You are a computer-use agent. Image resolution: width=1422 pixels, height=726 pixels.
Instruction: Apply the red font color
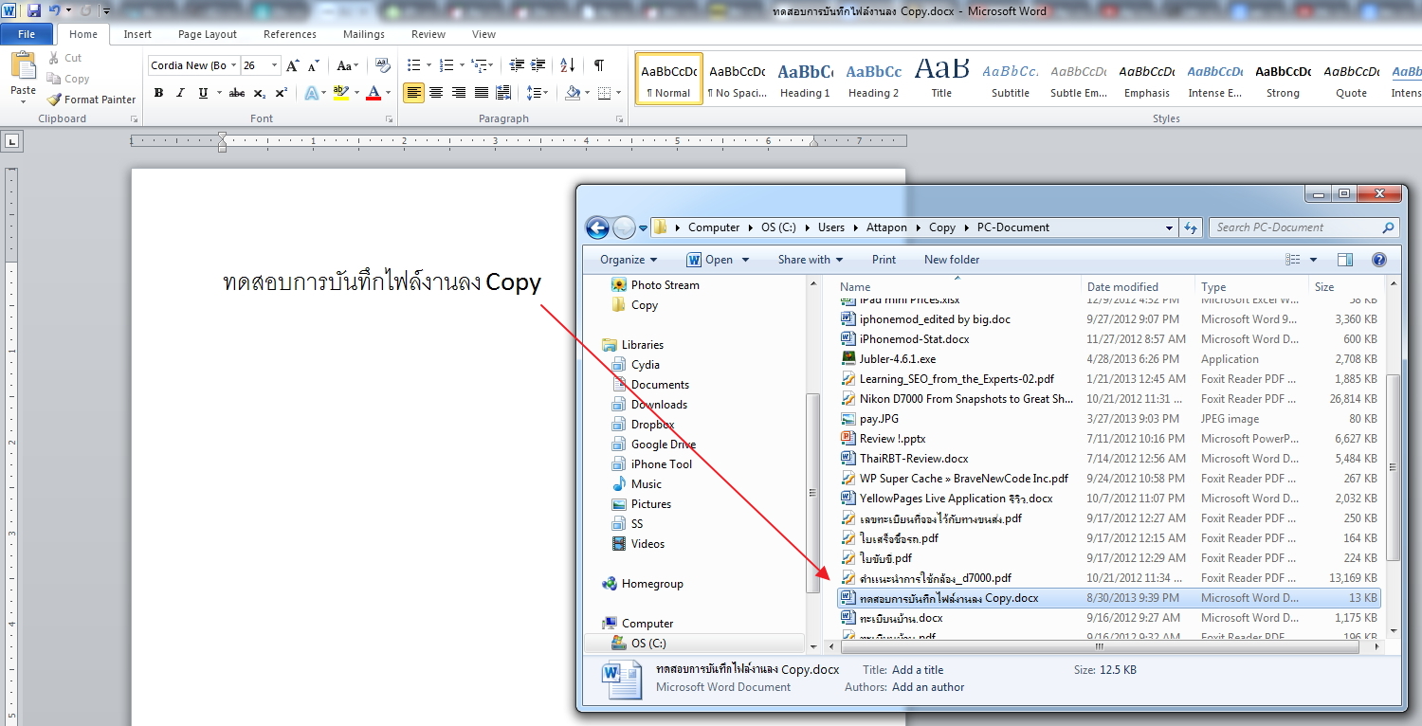tap(374, 93)
